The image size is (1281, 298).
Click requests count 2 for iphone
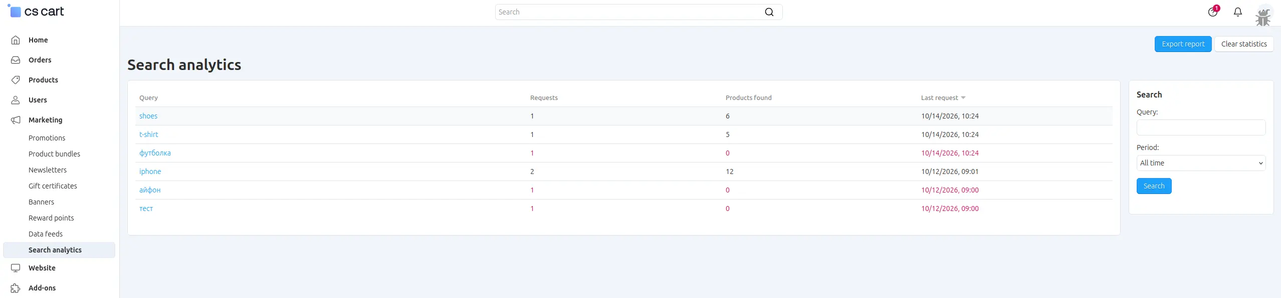click(532, 171)
